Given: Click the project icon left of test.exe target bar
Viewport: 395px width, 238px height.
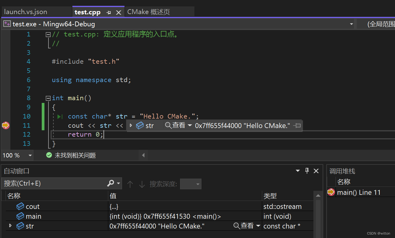Looking at the screenshot, I should point(7,24).
